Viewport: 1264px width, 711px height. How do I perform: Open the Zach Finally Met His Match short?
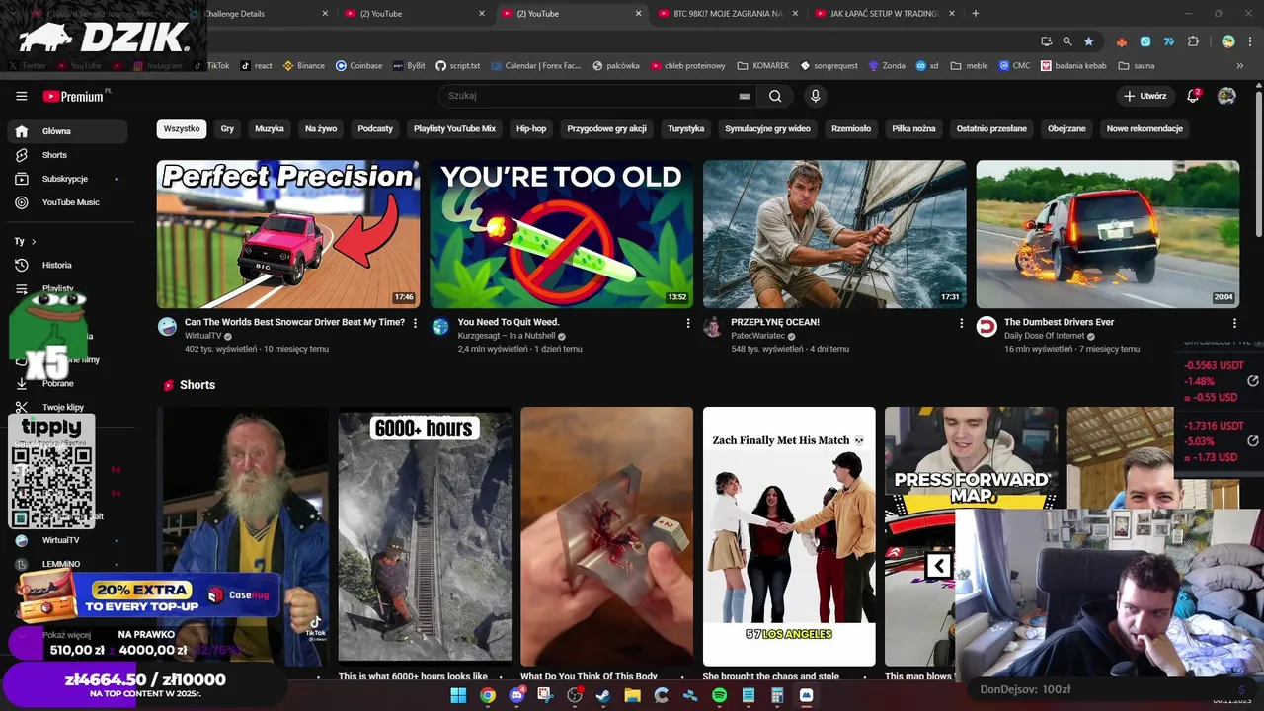(789, 534)
